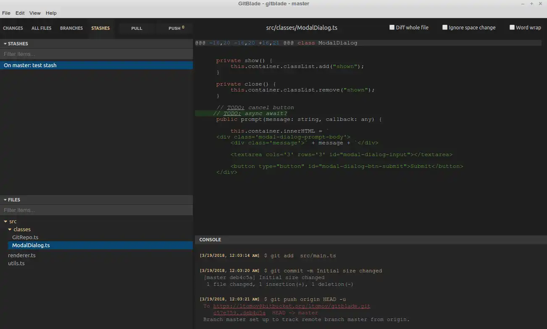Click the 'private close()' code line

pyautogui.click(x=246, y=84)
